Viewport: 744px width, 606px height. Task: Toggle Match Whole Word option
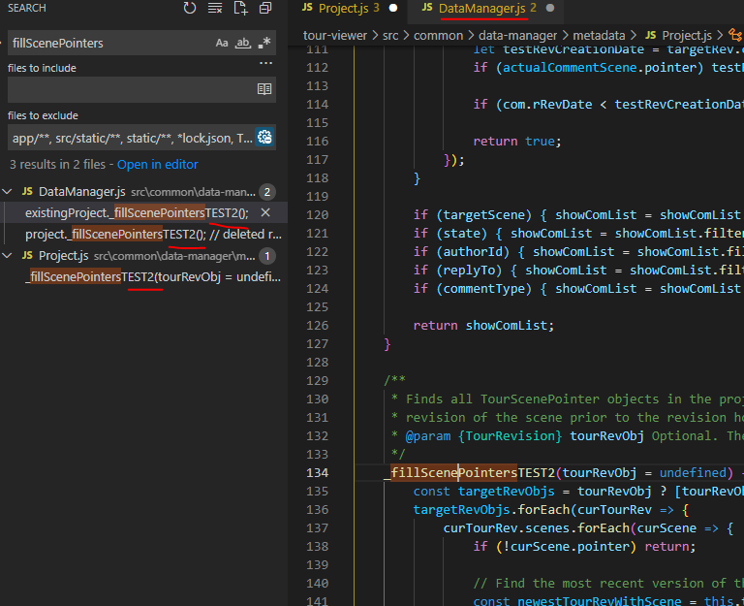[x=243, y=43]
